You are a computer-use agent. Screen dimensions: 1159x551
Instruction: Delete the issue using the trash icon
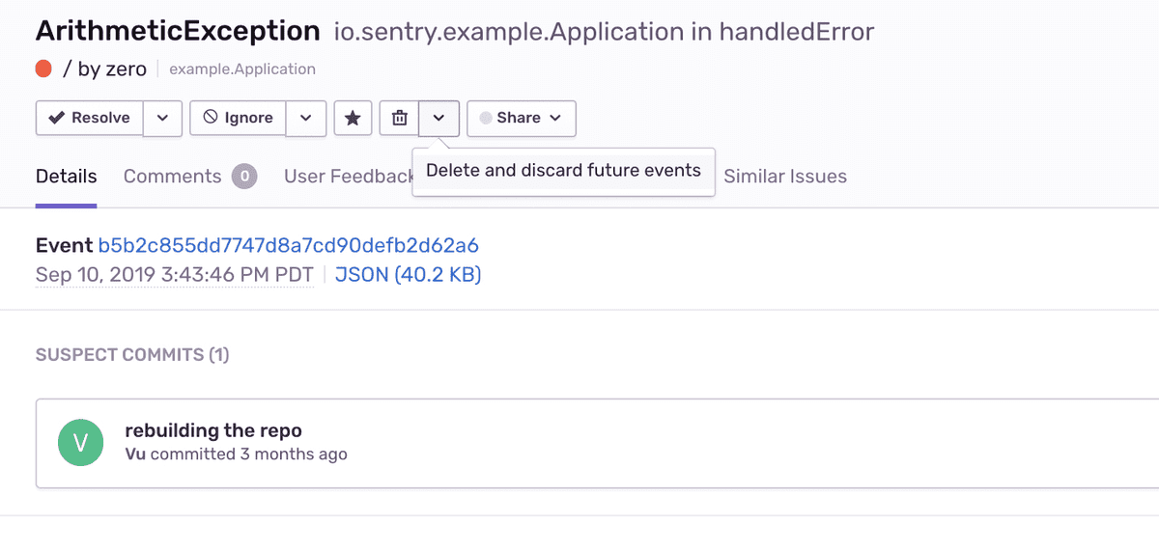coord(399,118)
